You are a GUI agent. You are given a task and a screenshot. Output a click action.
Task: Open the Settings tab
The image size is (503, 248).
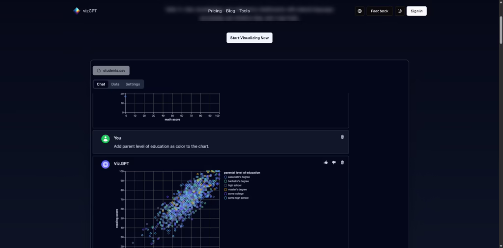coord(133,84)
